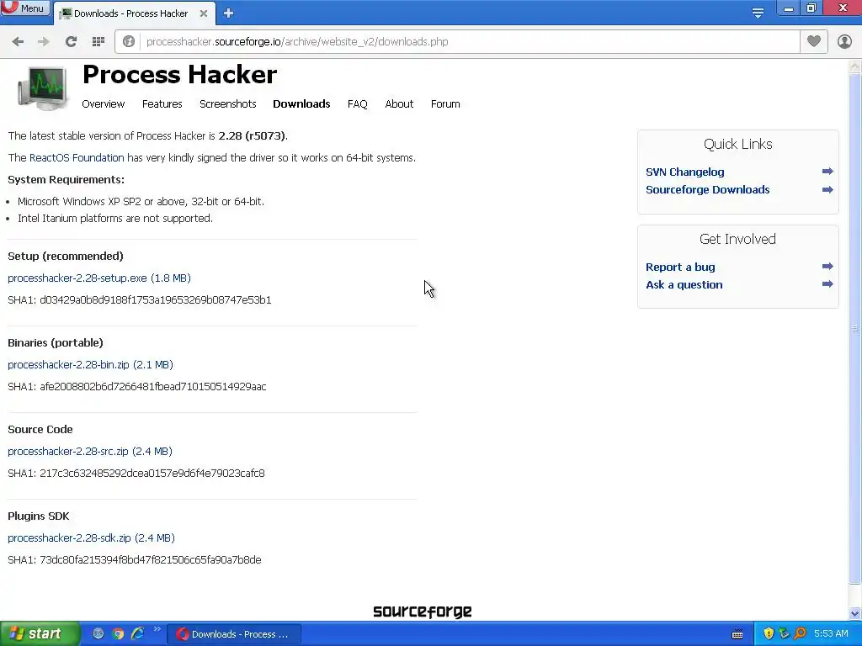Click first quick launch browser icon
The height and width of the screenshot is (646, 862).
coord(98,634)
